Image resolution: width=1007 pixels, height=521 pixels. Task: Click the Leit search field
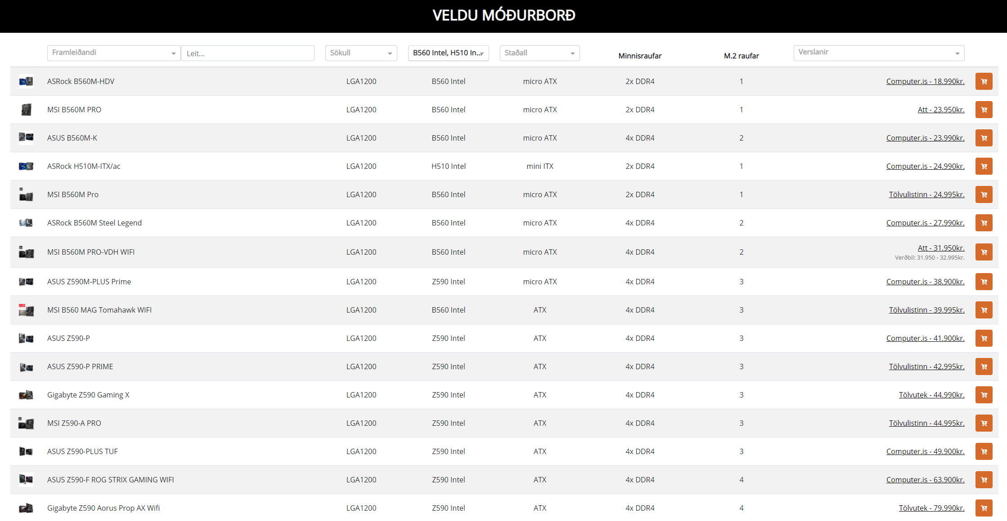point(247,53)
